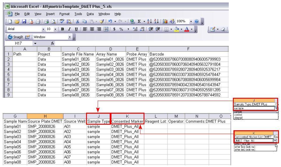Cut selection with the scissors icon
The width and height of the screenshot is (281, 167).
pos(77,22)
